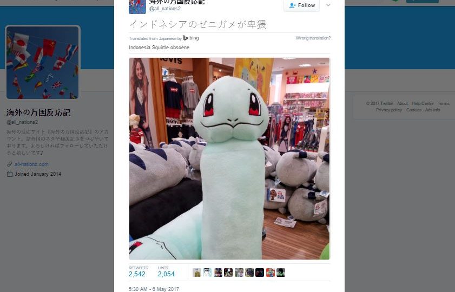Open the orange liker avatar

[270, 273]
